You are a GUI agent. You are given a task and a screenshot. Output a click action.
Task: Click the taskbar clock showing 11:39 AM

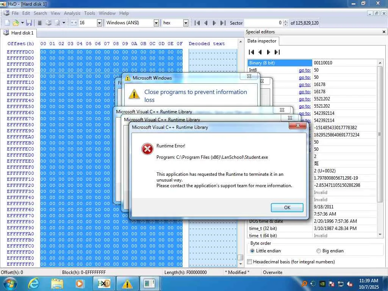point(368,284)
